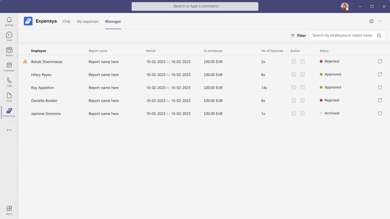Open the Teams section icon

[9, 52]
